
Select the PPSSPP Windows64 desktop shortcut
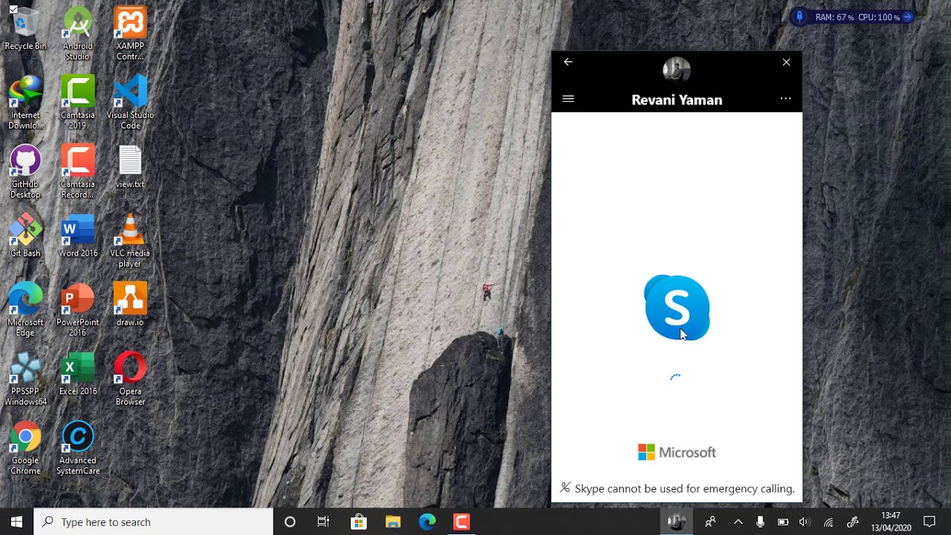[x=25, y=380]
